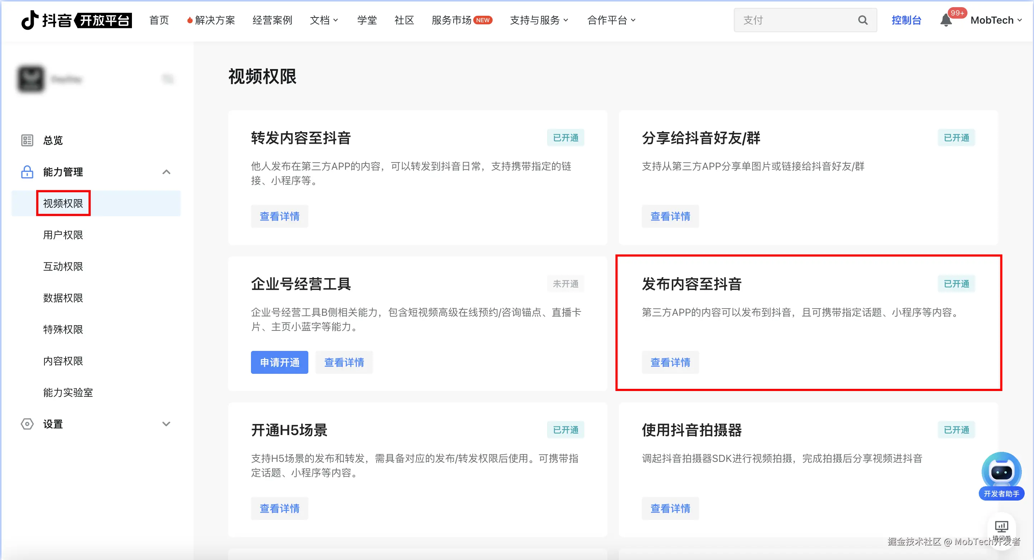
Task: Click the 使用抖音拍摄器 card title
Action: 691,430
